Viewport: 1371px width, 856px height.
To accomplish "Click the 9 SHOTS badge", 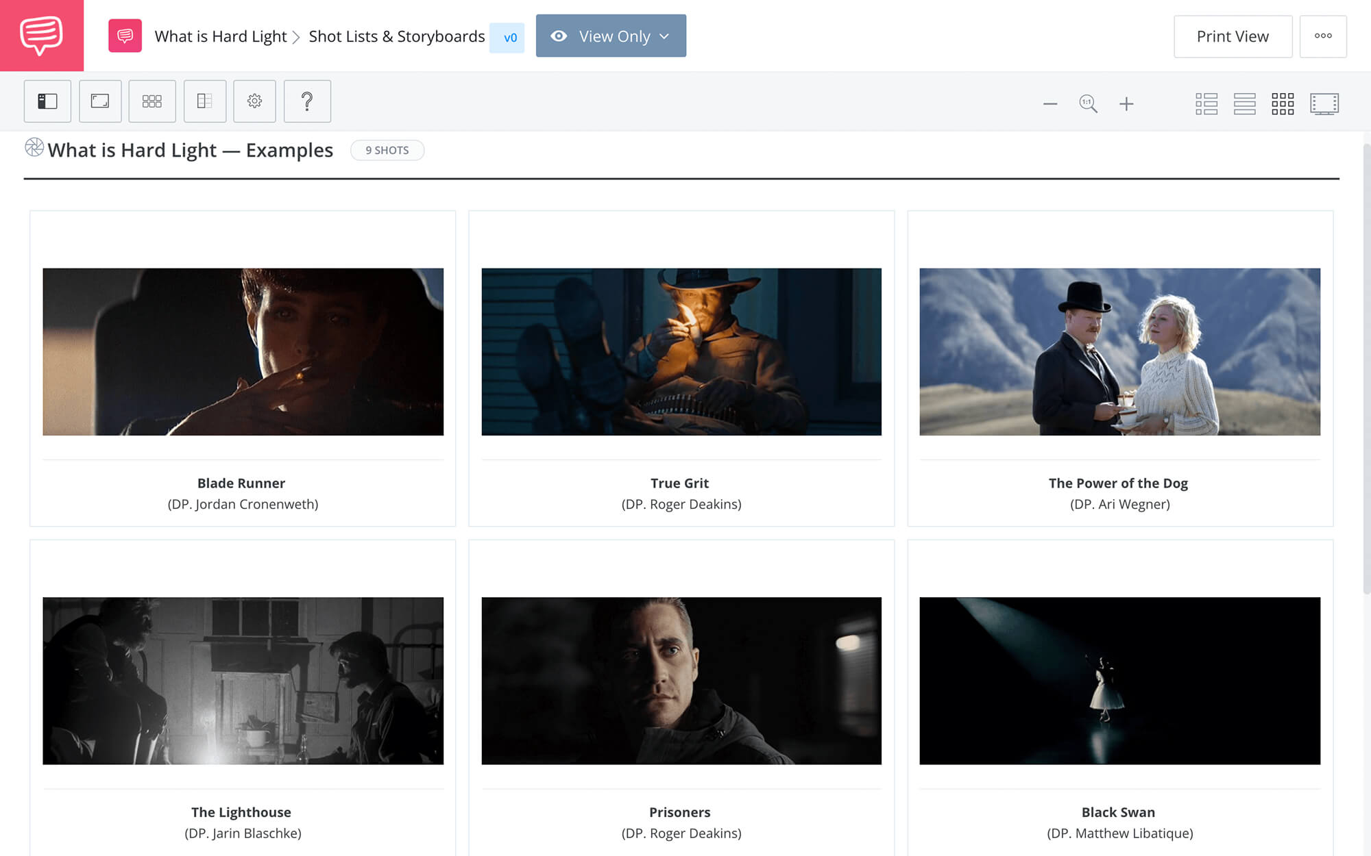I will [x=387, y=150].
